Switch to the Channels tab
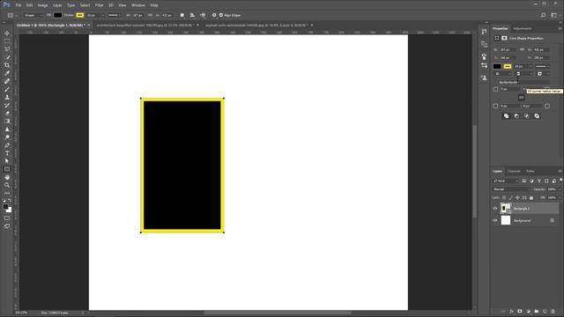 click(514, 171)
